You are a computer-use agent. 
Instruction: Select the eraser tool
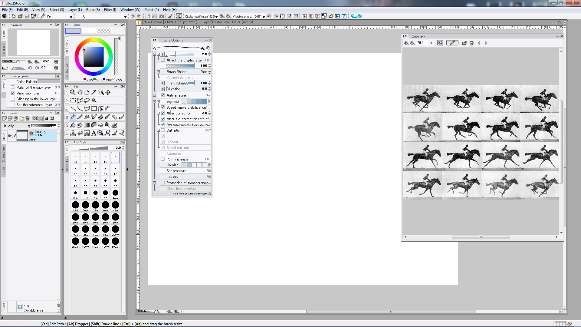click(x=114, y=117)
